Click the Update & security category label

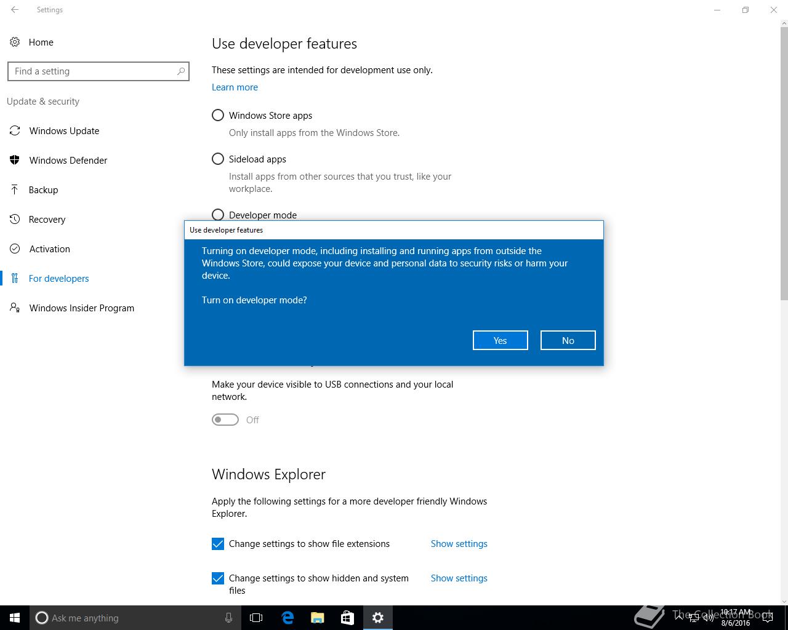click(43, 101)
